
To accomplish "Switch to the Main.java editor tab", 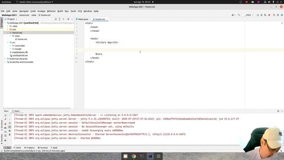I will (x=83, y=19).
